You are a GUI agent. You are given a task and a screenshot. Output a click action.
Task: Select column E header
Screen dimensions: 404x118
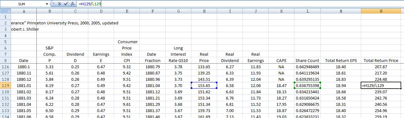[x=127, y=11]
